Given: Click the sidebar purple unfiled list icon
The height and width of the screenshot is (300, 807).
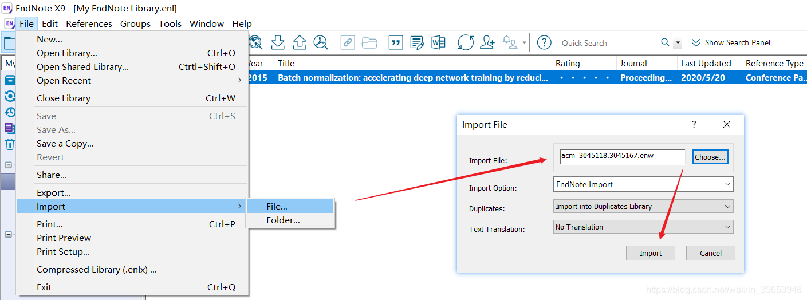Looking at the screenshot, I should [10, 128].
